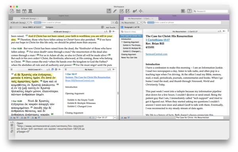Add a new tab in English Texts zone
The width and height of the screenshot is (238, 152).
(x=50, y=19)
